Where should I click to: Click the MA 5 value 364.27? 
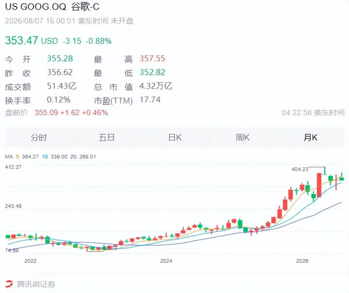pyautogui.click(x=30, y=157)
